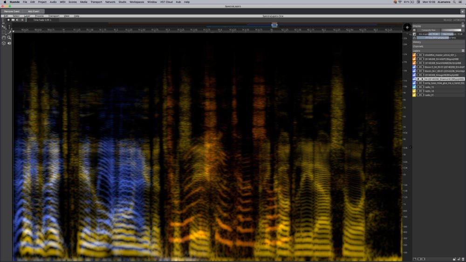The image size is (466, 262).
Task: Click the half-circle fade shape option
Action: coord(18,20)
